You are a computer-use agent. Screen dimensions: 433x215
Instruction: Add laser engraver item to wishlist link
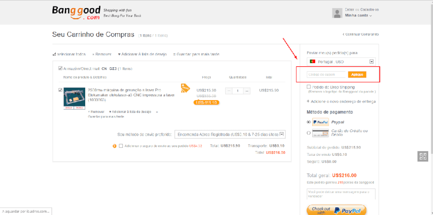pyautogui.click(x=130, y=112)
